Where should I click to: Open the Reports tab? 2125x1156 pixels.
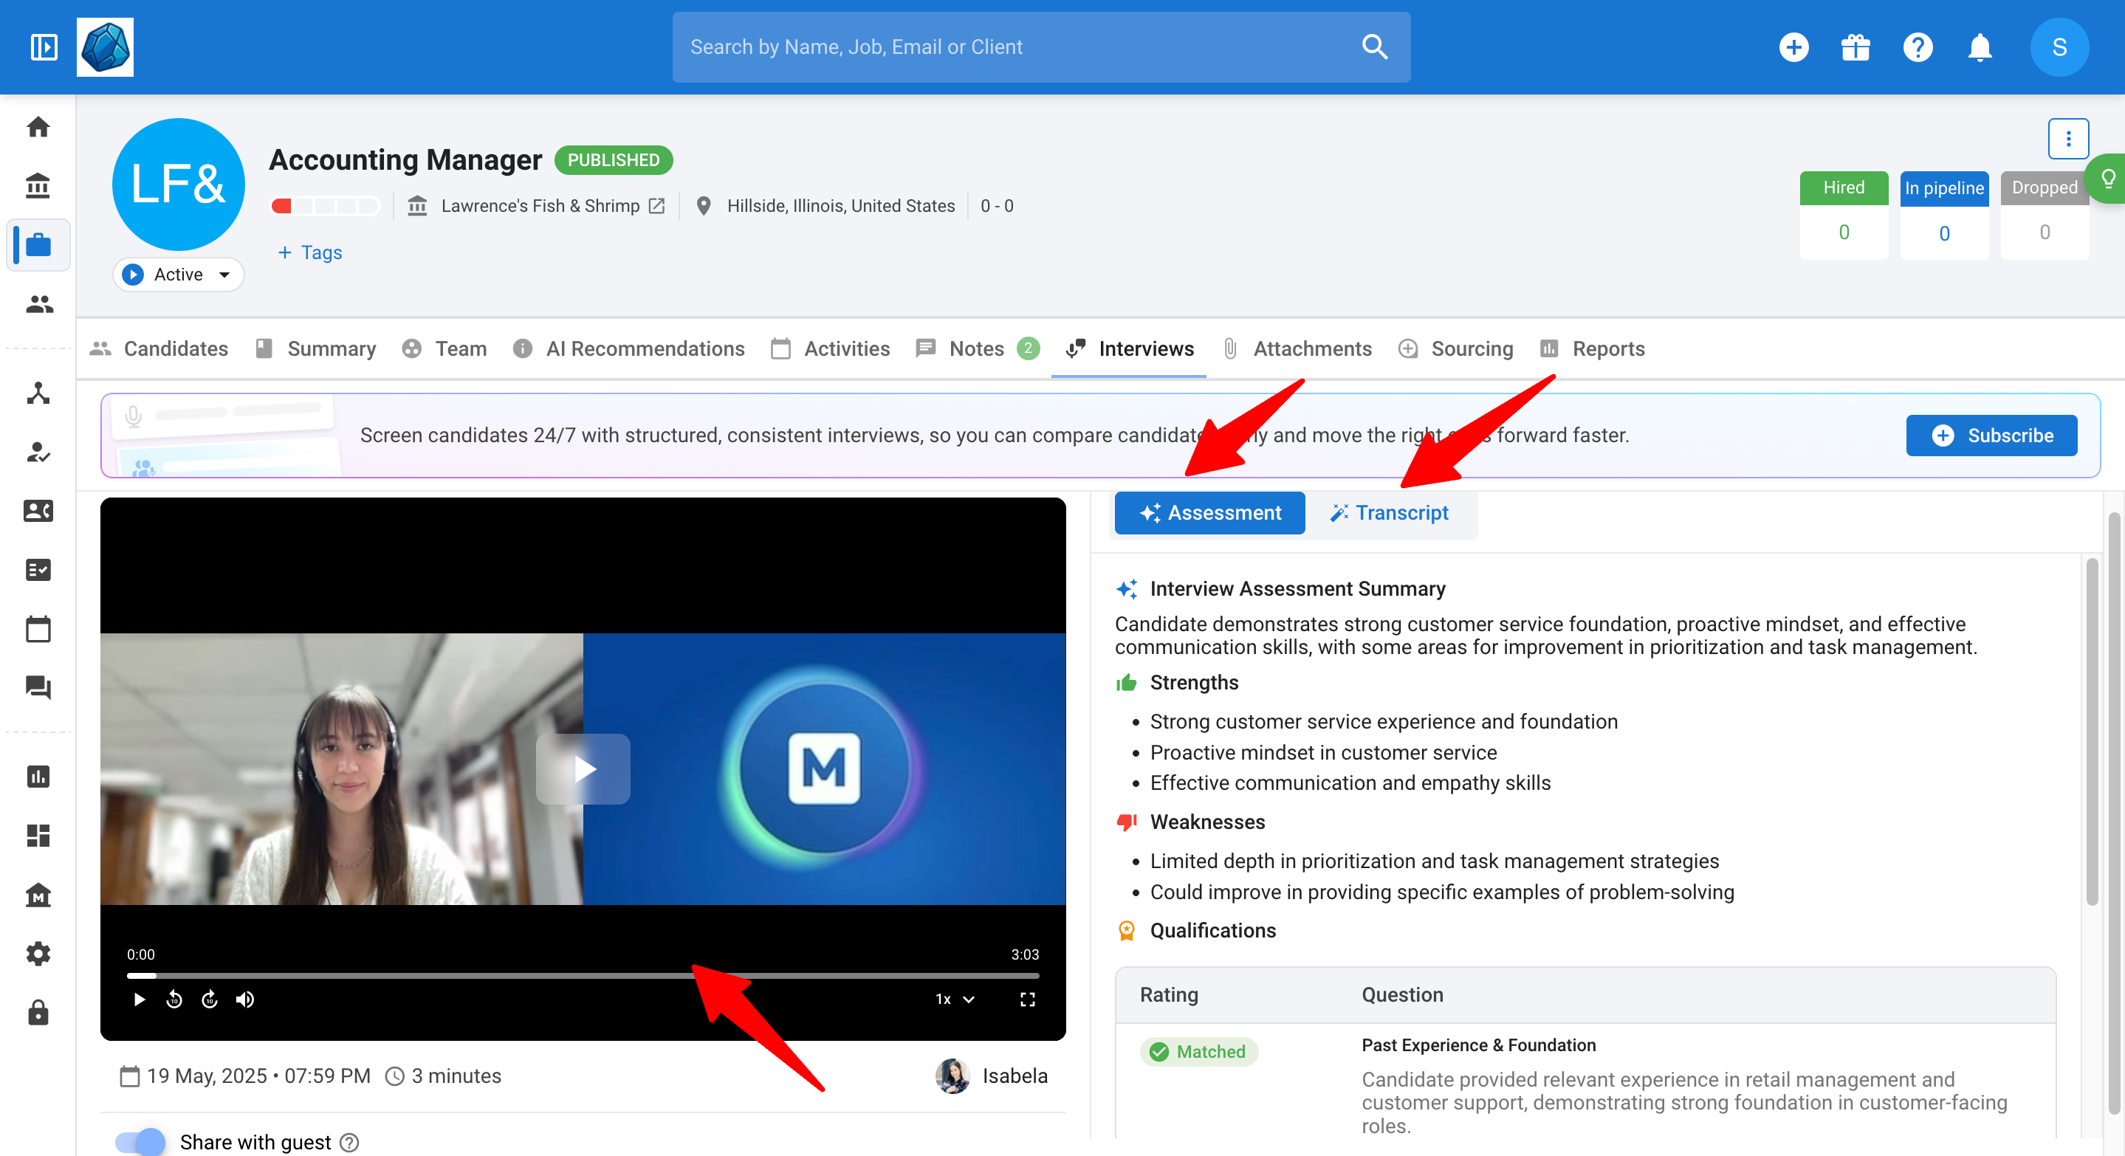click(1592, 348)
